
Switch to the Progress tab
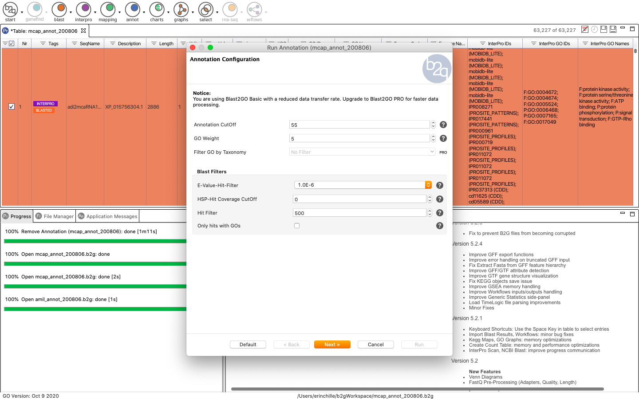coord(17,216)
